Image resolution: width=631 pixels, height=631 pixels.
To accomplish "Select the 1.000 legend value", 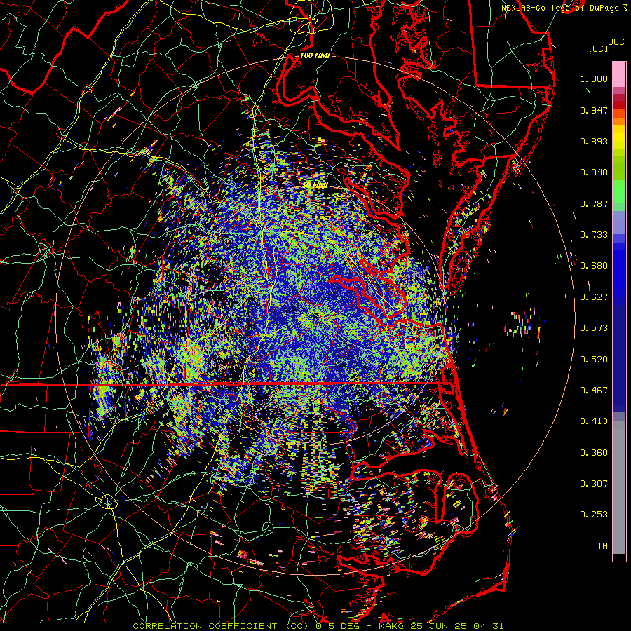I will click(594, 79).
